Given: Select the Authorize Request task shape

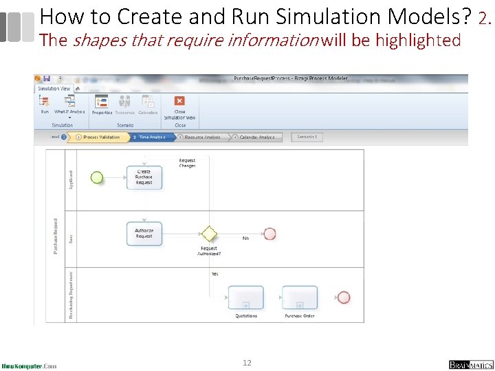Looking at the screenshot, I should (x=144, y=234).
